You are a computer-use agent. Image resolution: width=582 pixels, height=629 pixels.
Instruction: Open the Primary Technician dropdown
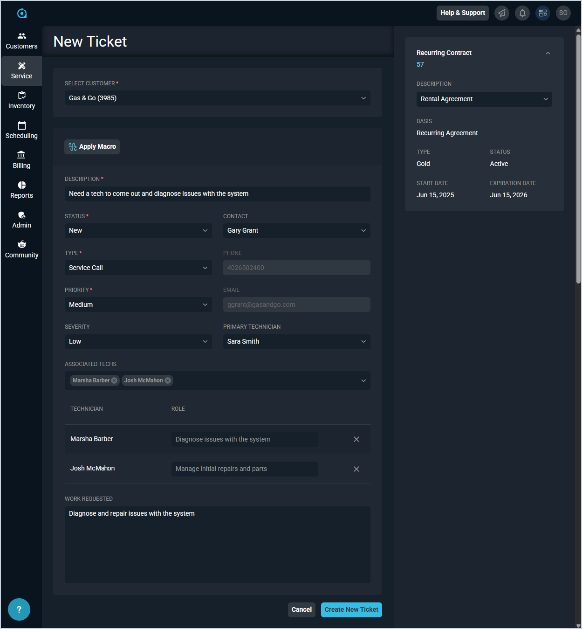coord(297,341)
